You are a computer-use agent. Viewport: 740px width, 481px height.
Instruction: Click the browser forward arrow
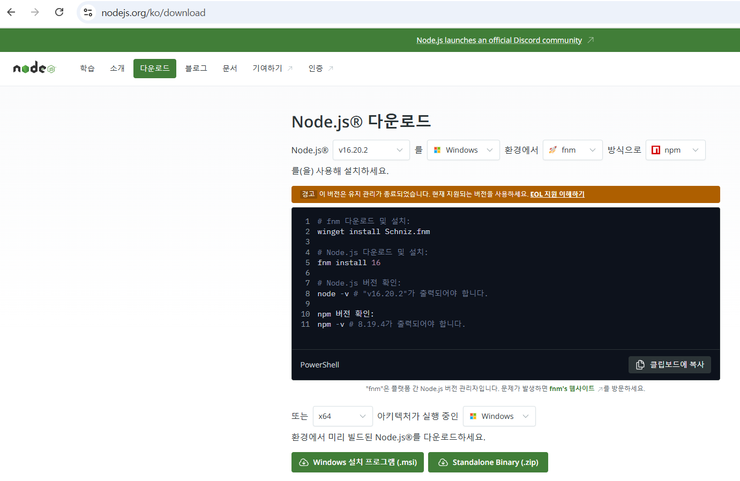point(35,12)
